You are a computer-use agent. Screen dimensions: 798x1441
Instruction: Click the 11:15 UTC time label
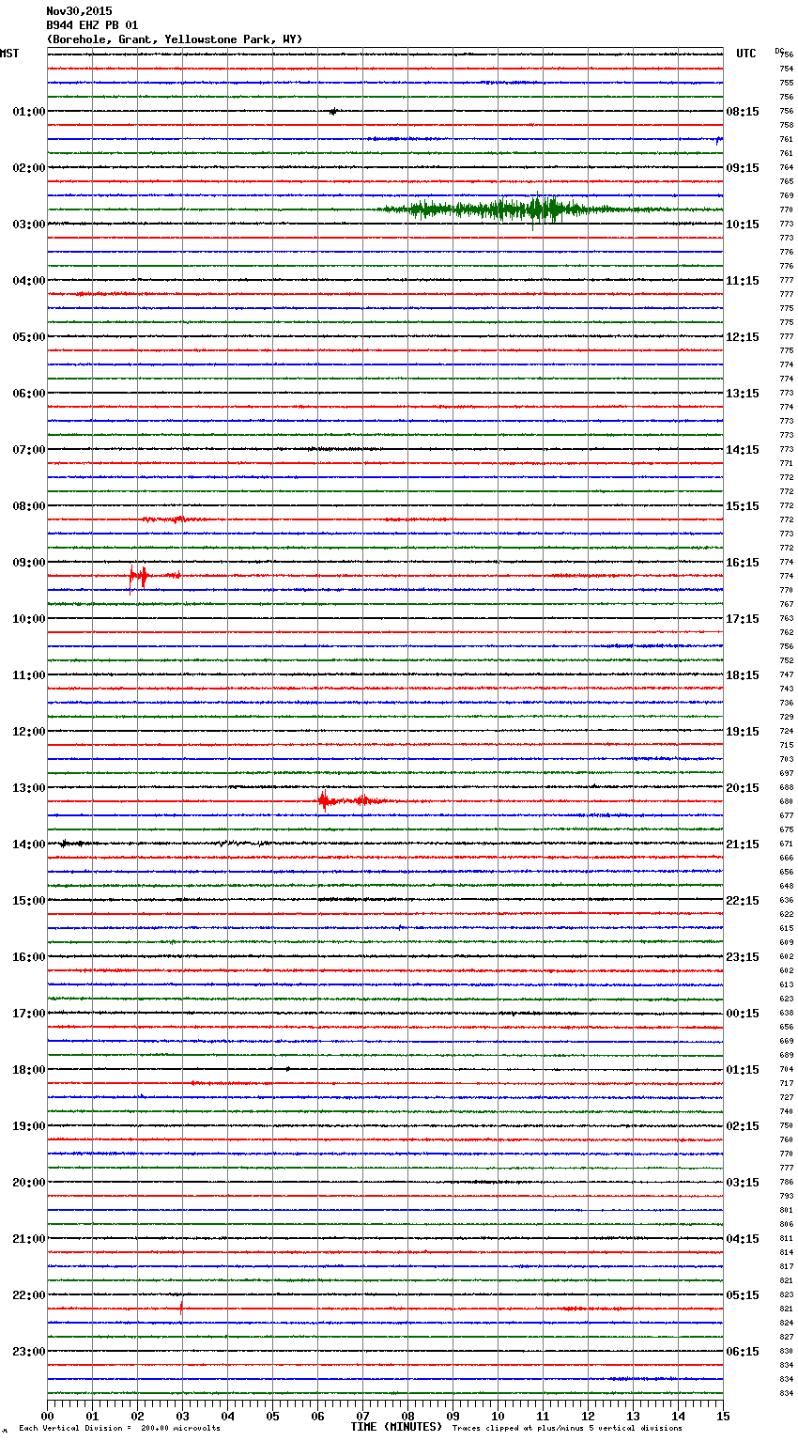pos(743,281)
